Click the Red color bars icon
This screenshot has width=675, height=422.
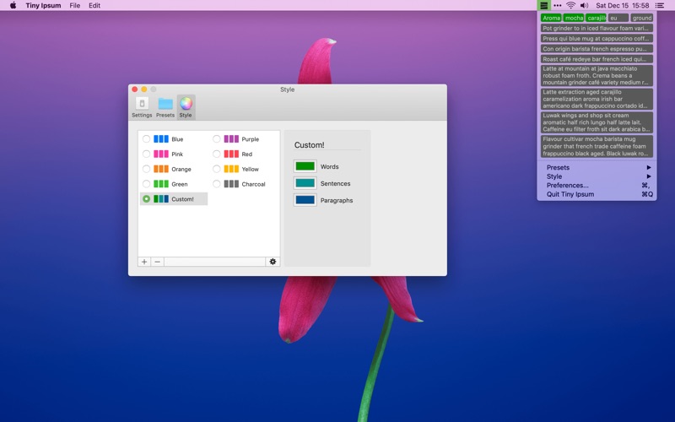(231, 154)
